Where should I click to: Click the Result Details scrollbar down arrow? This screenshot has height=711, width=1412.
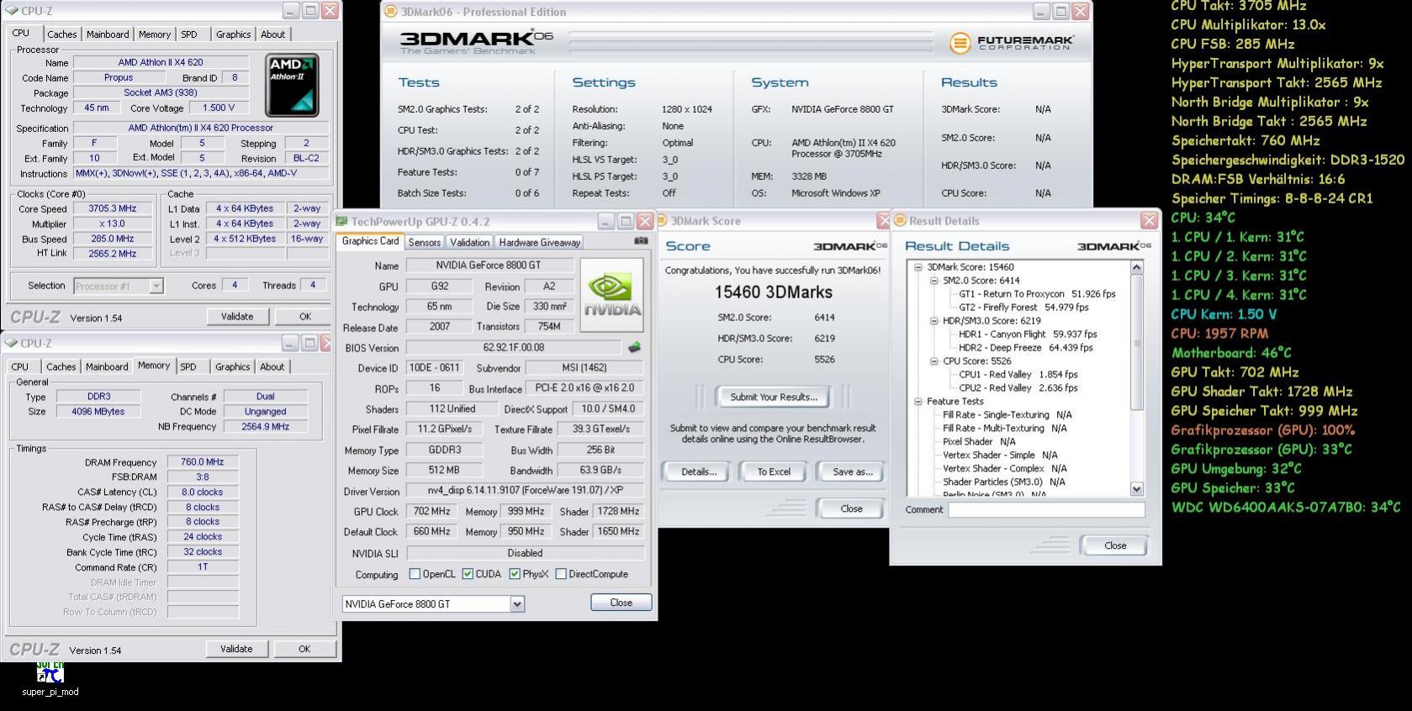click(1137, 488)
